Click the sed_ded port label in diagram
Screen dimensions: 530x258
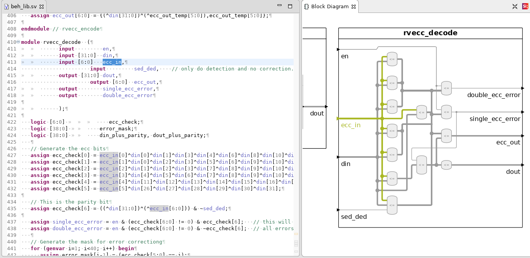(354, 217)
